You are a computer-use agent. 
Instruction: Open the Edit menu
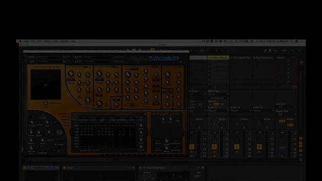[39, 41]
